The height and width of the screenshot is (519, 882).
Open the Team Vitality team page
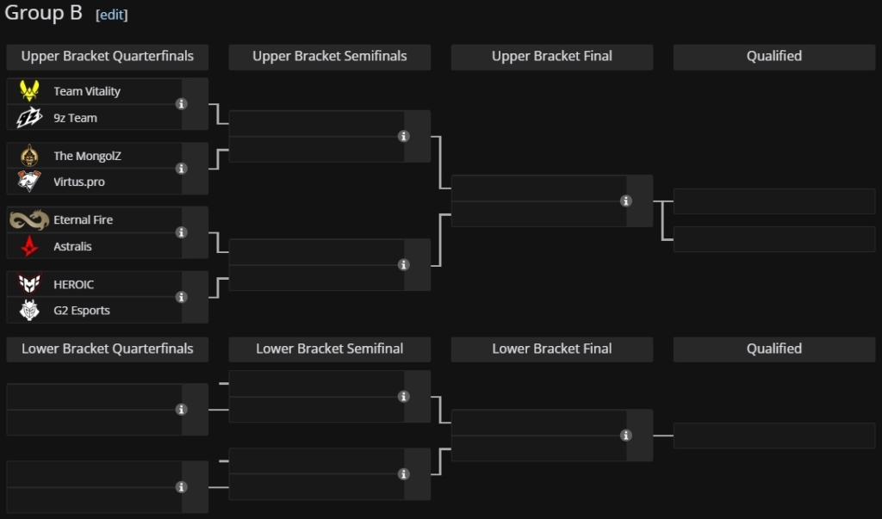(87, 91)
